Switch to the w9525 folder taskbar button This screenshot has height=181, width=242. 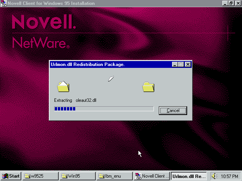coord(40,176)
